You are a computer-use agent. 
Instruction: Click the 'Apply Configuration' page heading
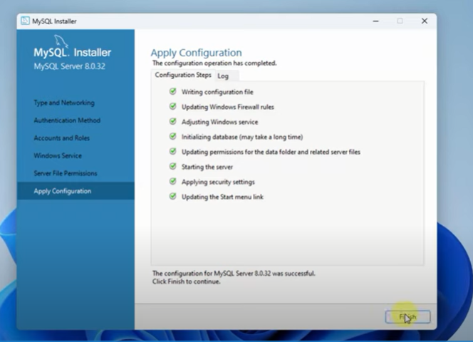[197, 53]
